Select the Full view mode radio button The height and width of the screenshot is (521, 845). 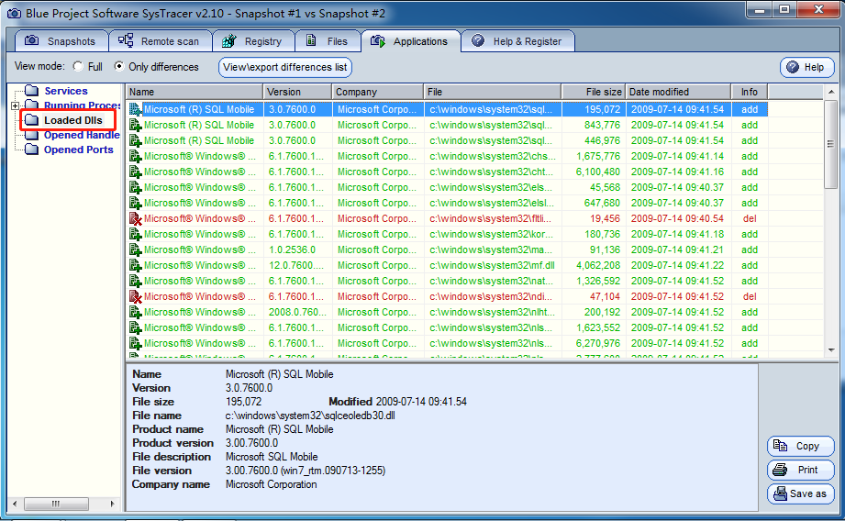tap(78, 66)
